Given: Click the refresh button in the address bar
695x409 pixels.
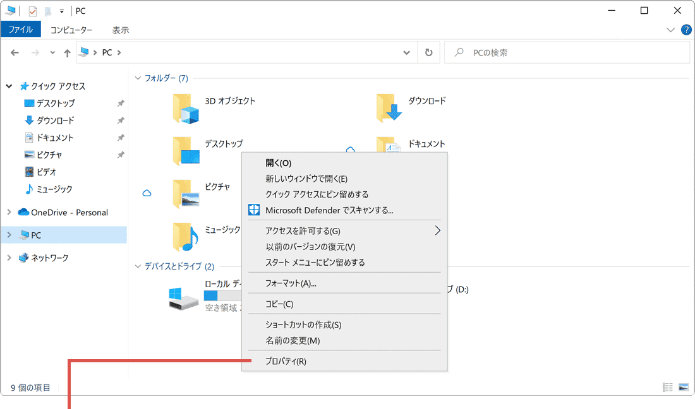Looking at the screenshot, I should coord(428,52).
